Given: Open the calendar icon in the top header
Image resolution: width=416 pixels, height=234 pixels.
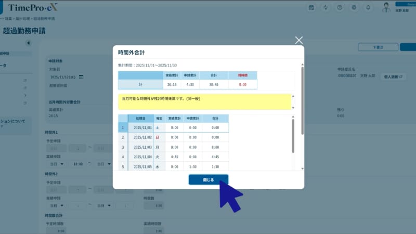Looking at the screenshot, I should point(311,8).
